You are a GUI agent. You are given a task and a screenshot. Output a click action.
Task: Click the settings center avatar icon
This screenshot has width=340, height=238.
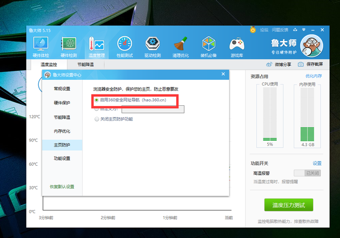point(48,75)
